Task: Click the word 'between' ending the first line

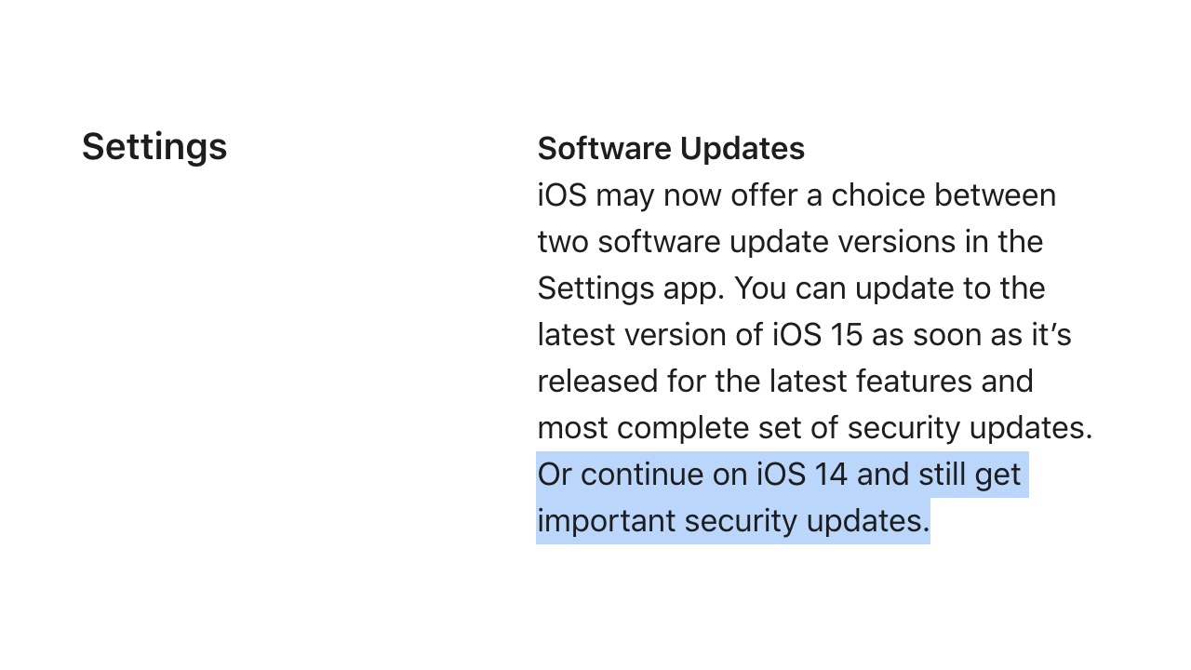Action: (x=995, y=195)
